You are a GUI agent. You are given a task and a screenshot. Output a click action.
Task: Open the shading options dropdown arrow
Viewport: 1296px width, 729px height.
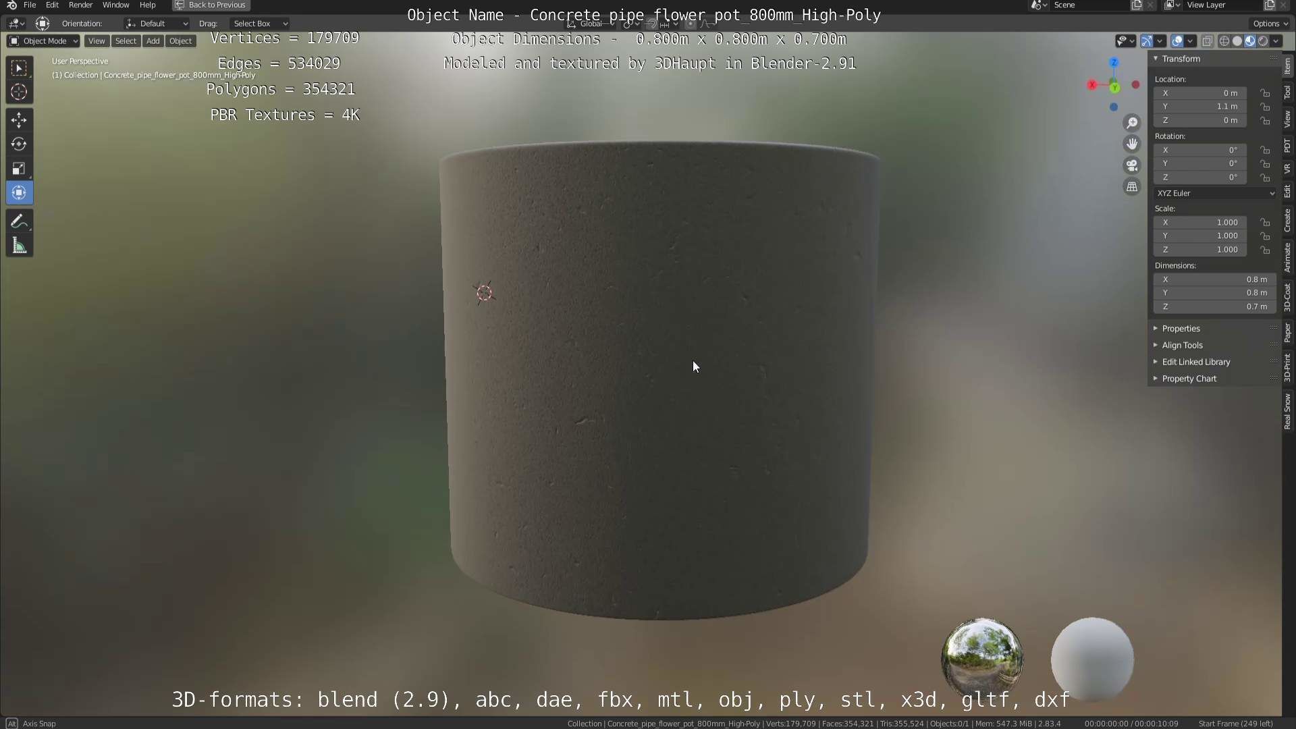point(1276,41)
